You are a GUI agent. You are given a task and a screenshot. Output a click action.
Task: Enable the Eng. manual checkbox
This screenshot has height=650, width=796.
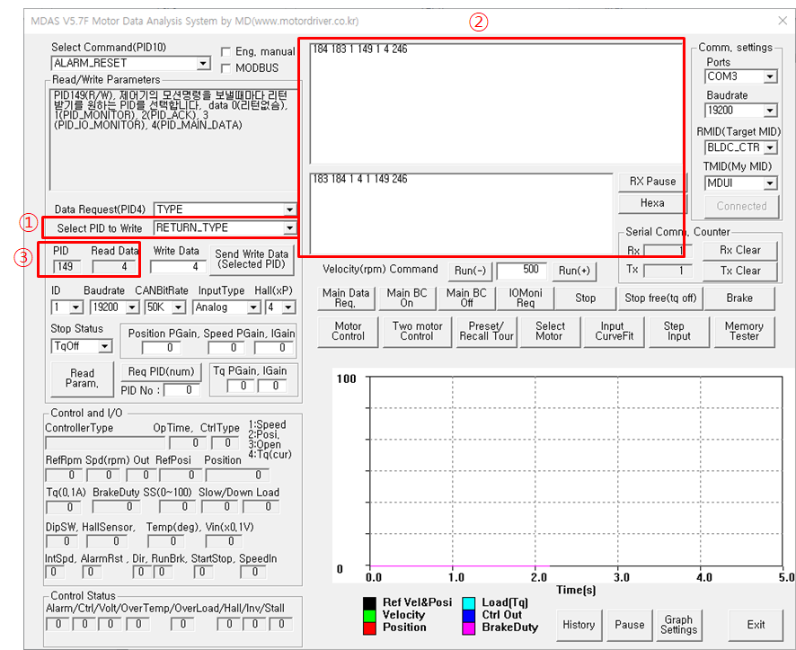tap(226, 52)
